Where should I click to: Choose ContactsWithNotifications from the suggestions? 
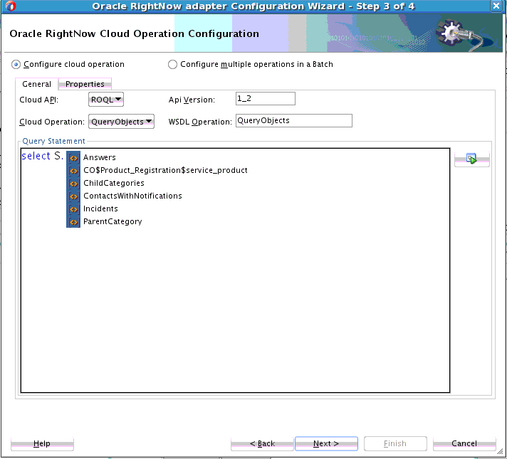click(x=132, y=196)
